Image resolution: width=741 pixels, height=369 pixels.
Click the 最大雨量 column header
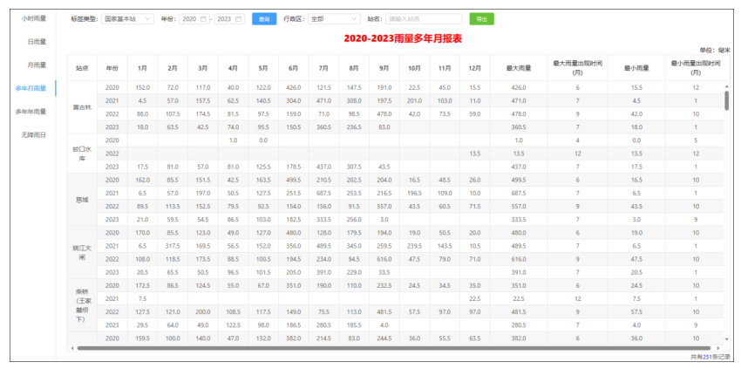519,68
